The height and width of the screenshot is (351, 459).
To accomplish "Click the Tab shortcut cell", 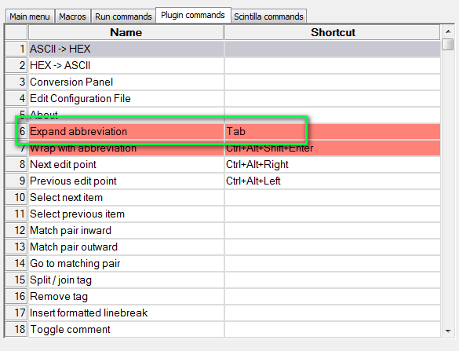I will click(333, 132).
